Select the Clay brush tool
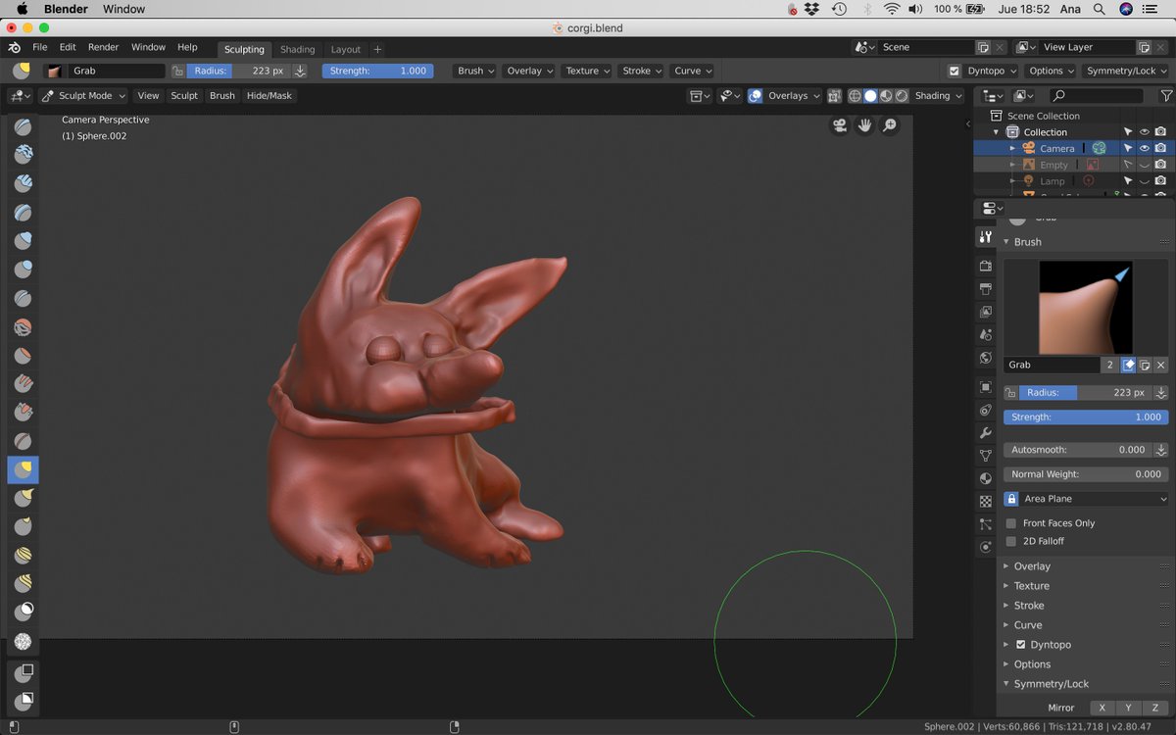 pyautogui.click(x=23, y=156)
